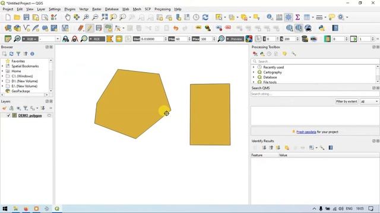Image resolution: width=380 pixels, height=213 pixels.
Task: Toggle the Processing Toolbox gear icon
Action: click(289, 17)
